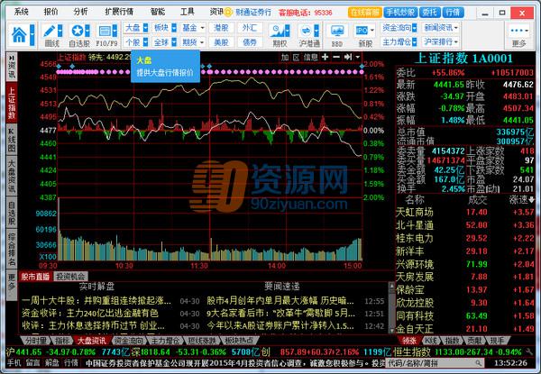
Task: Open the 更多 three-dots icon in toolbar
Action: (518, 31)
